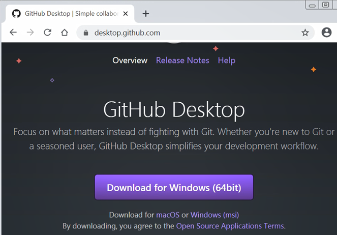Click the GitHub Desktop main heading

(x=174, y=110)
